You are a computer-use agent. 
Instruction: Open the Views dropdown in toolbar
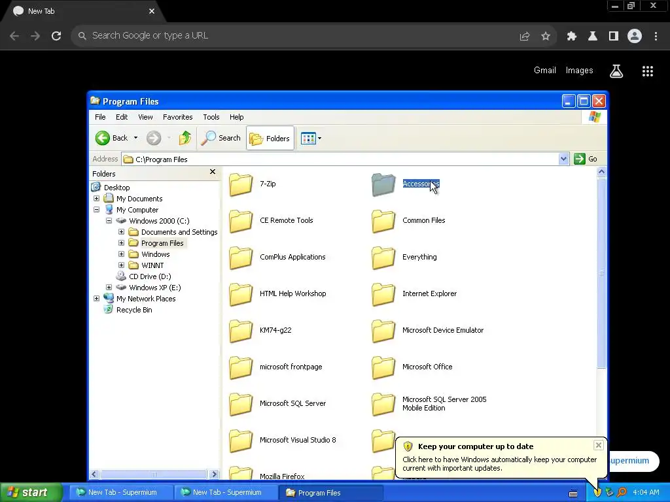311,138
